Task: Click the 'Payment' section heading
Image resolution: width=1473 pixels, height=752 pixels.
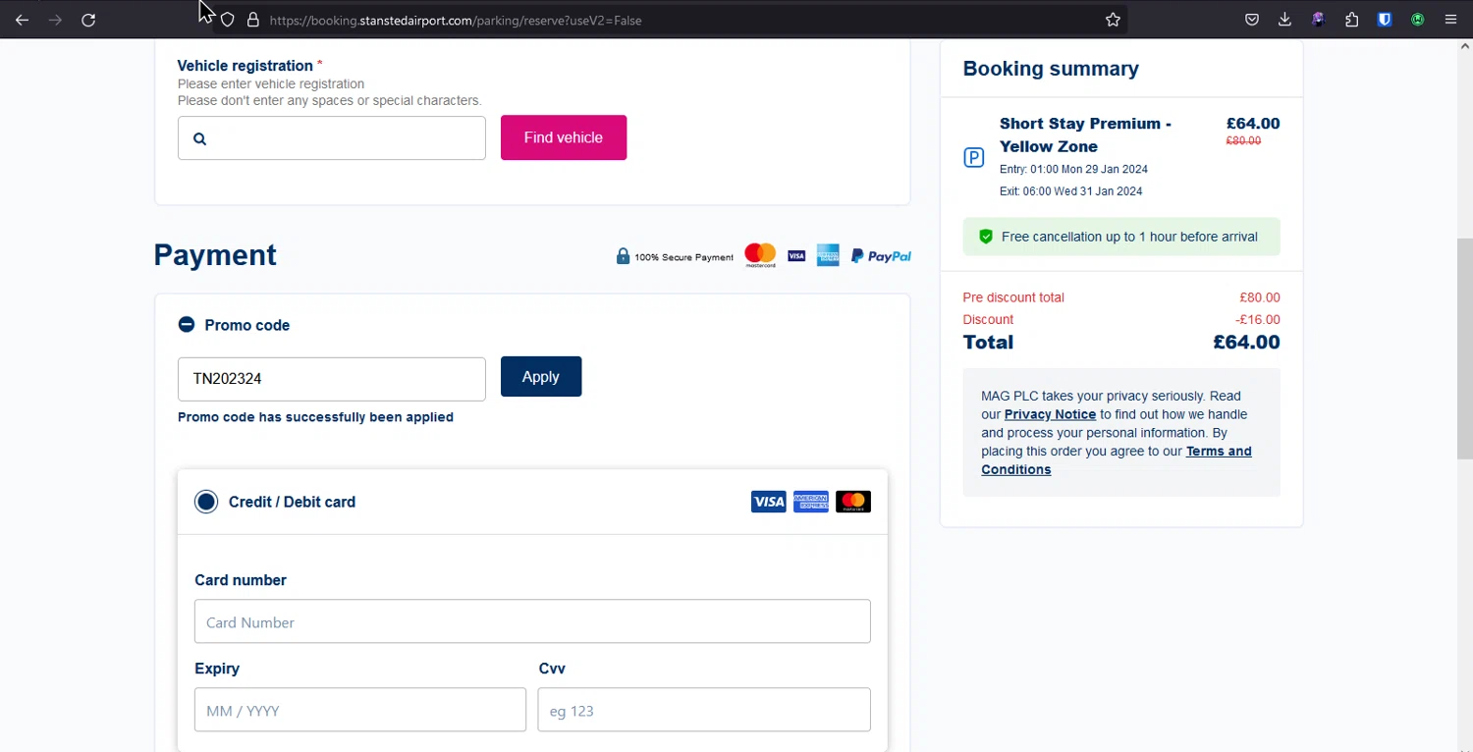Action: click(215, 255)
